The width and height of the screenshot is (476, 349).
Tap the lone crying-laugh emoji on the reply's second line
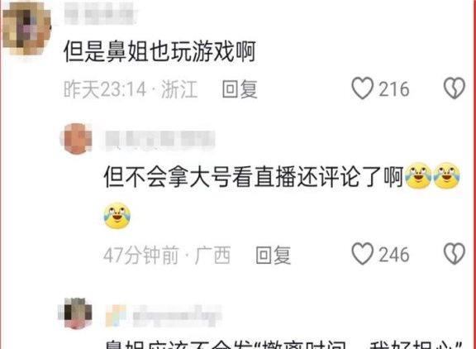(x=117, y=216)
